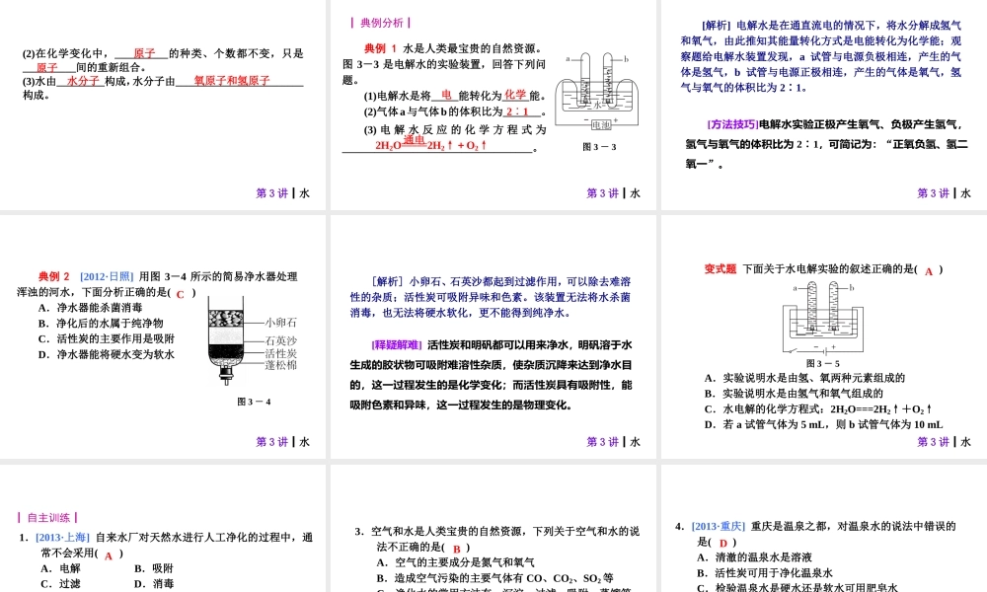Click the red answer 水分子
The width and height of the screenshot is (987, 592).
pos(83,81)
